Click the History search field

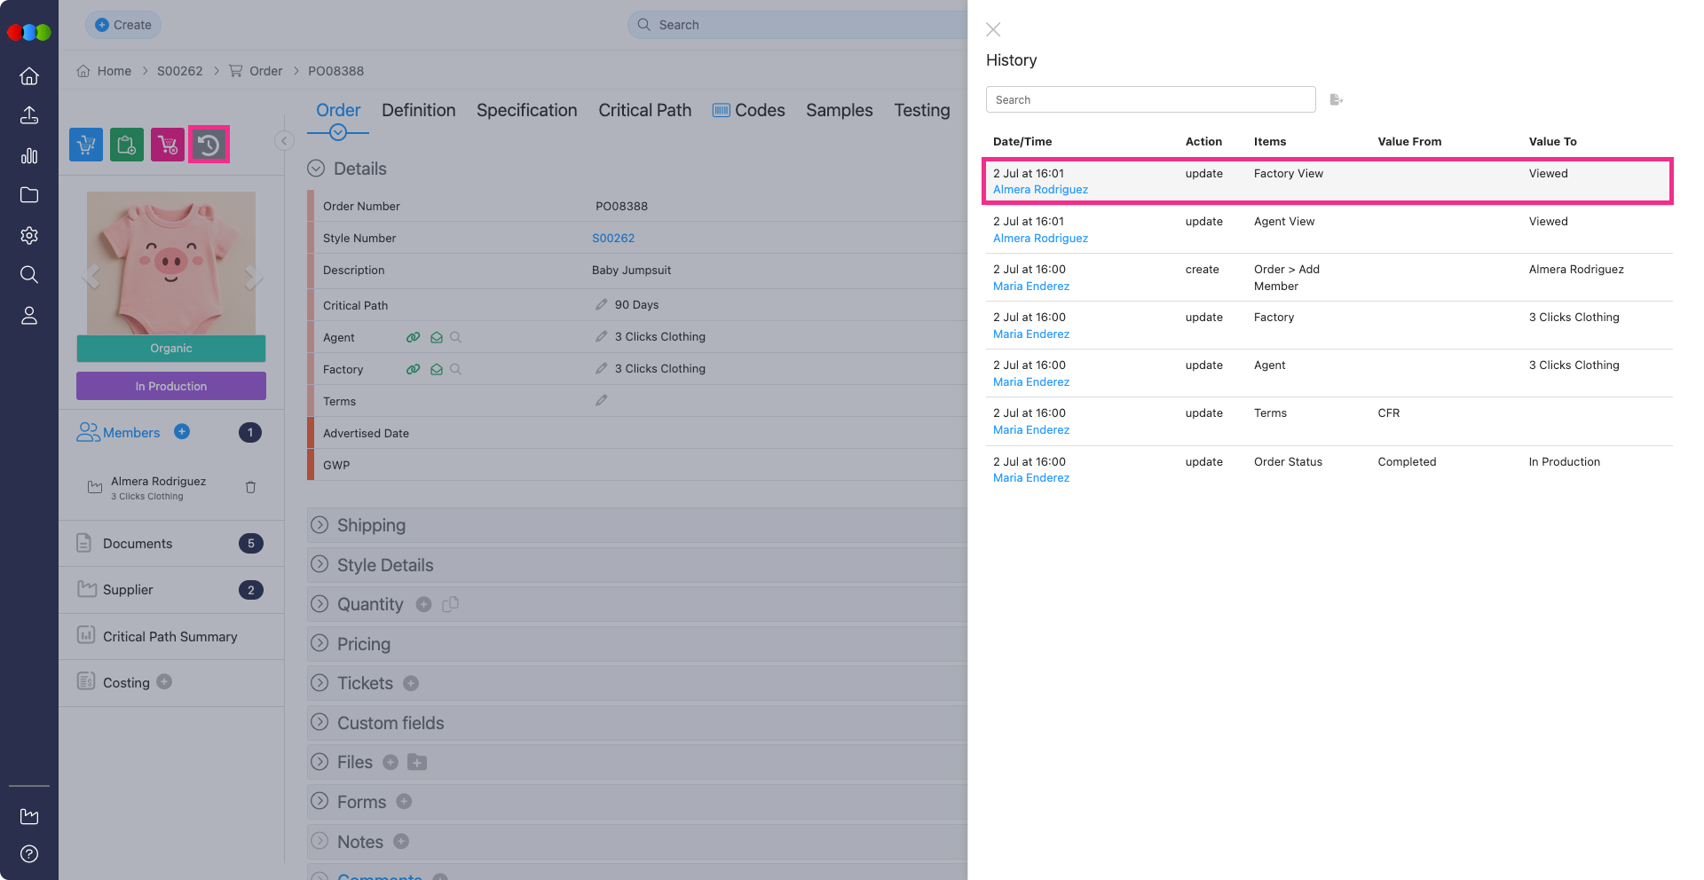click(x=1150, y=99)
